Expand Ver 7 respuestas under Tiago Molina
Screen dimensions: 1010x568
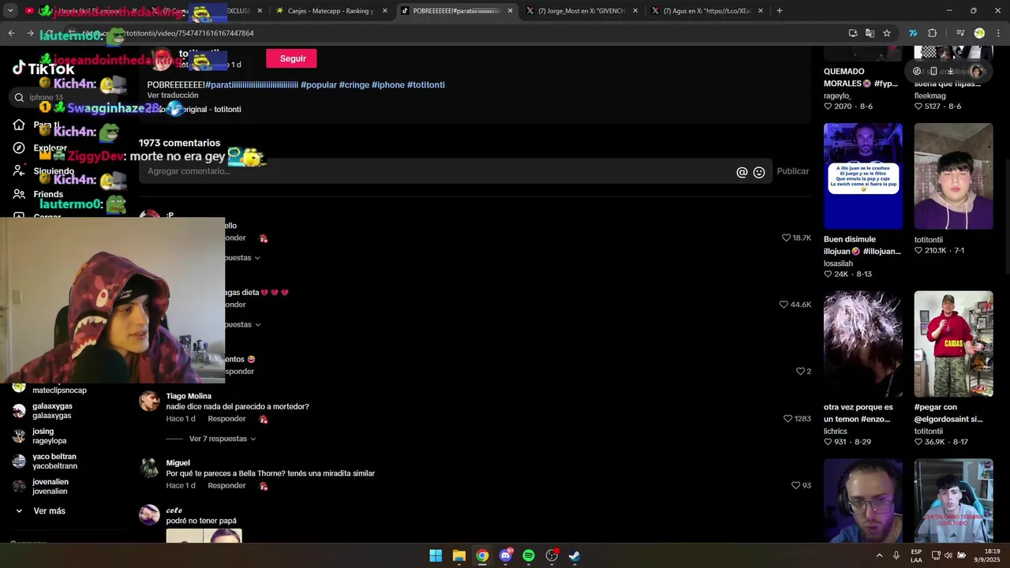(x=222, y=439)
